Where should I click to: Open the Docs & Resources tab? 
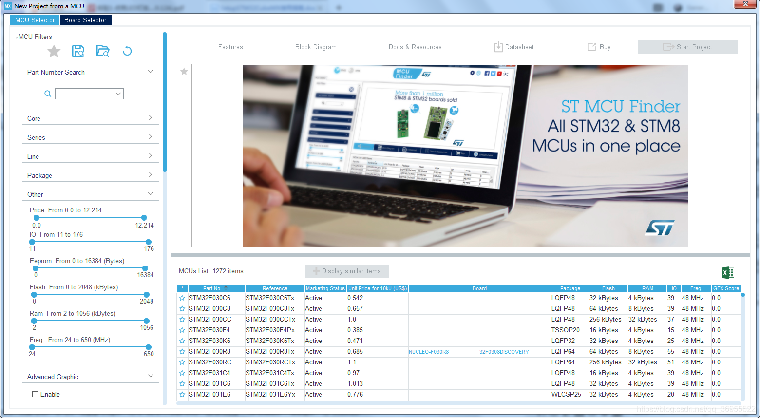point(415,47)
